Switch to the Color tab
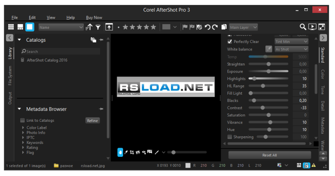This screenshot has height=176, width=335. 322,74
